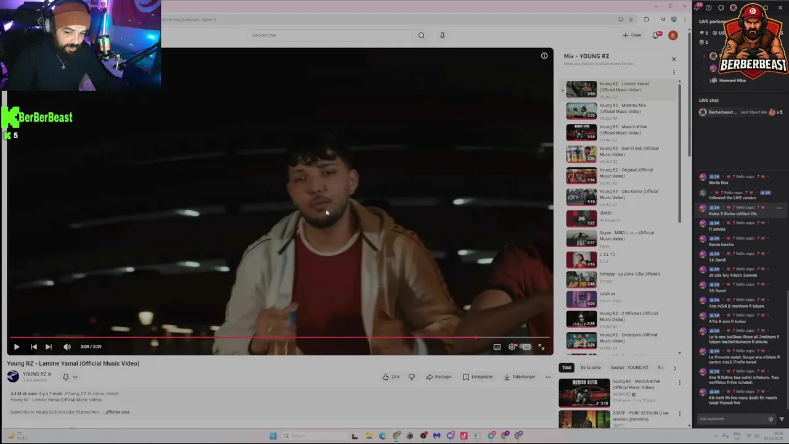The height and width of the screenshot is (444, 789).
Task: Play Tchiggy - La Zone from the mix
Action: 621,279
